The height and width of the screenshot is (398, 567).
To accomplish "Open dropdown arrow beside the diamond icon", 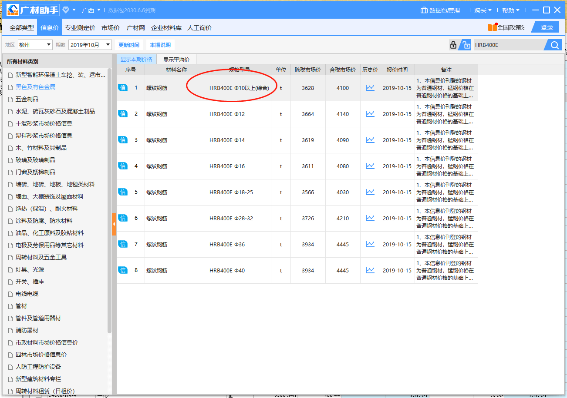I will click(74, 10).
